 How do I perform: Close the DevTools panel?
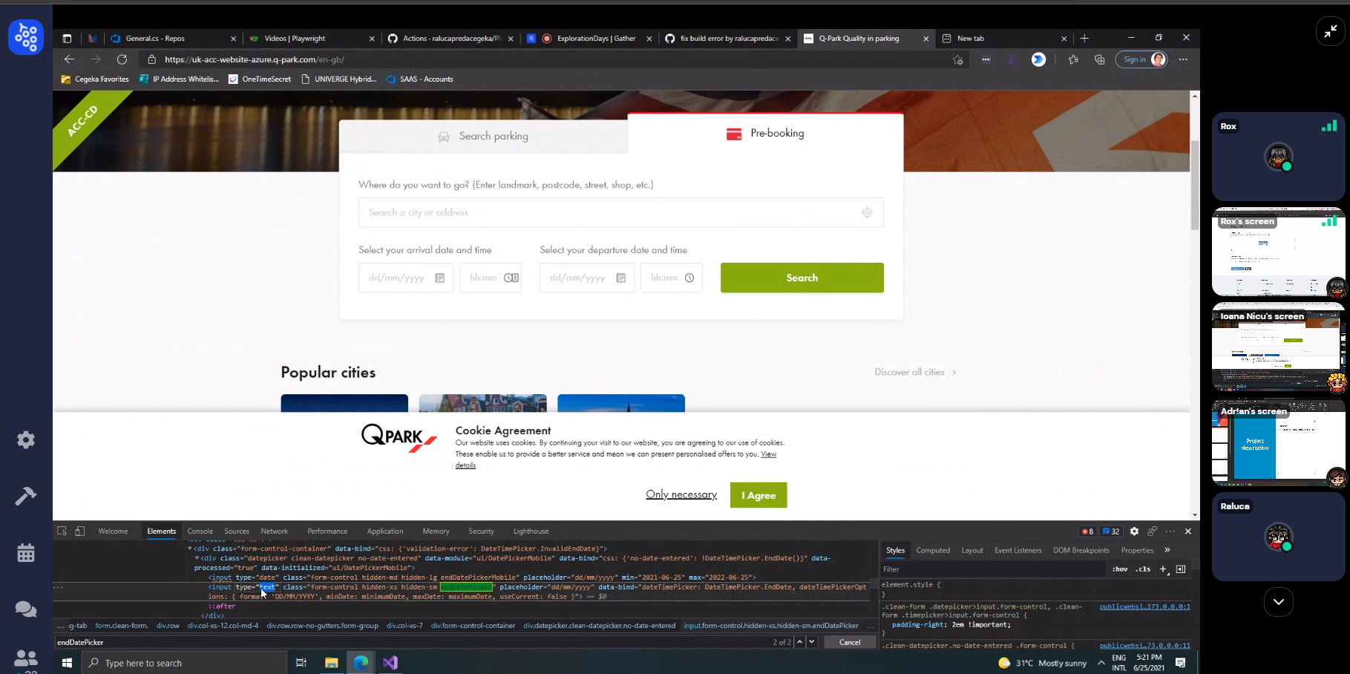tap(1188, 531)
